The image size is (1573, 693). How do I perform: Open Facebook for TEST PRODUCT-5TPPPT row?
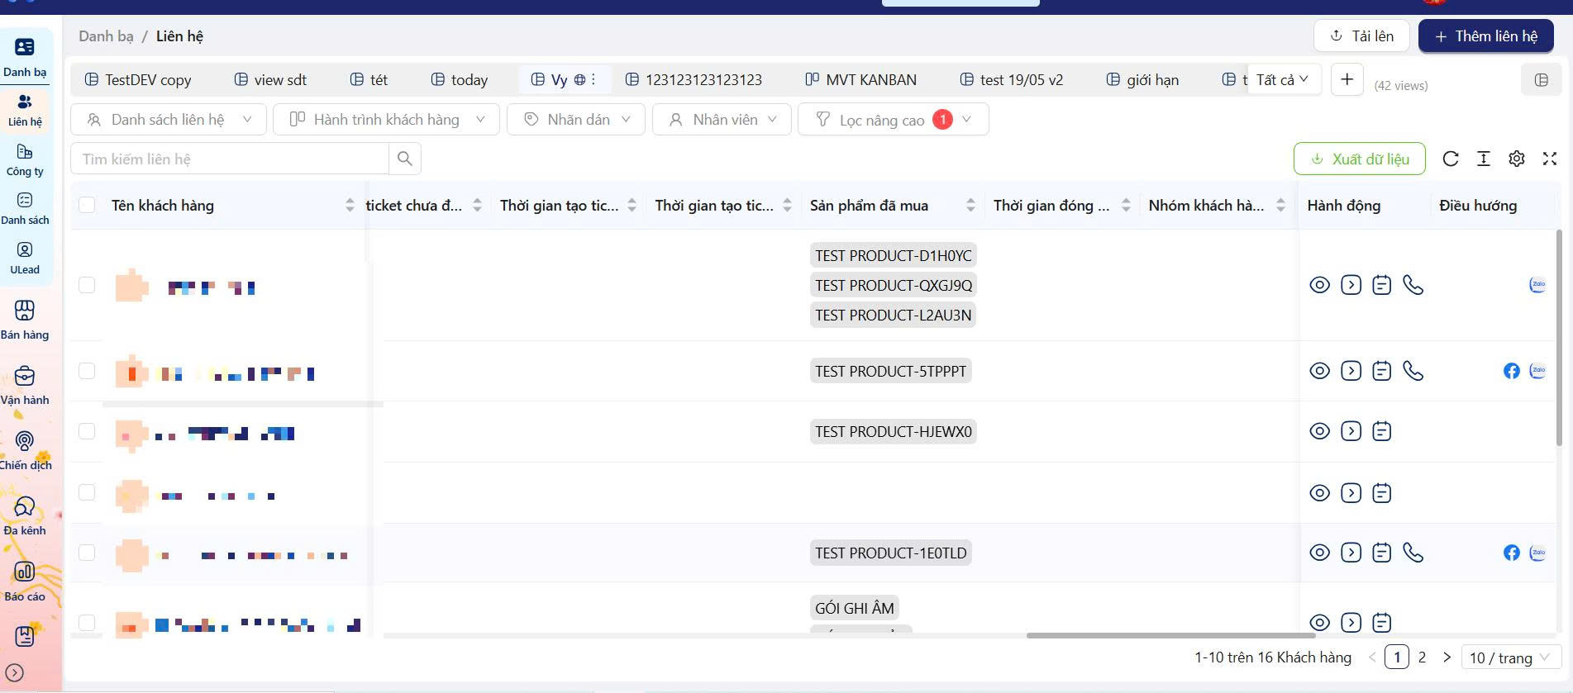[x=1512, y=371]
